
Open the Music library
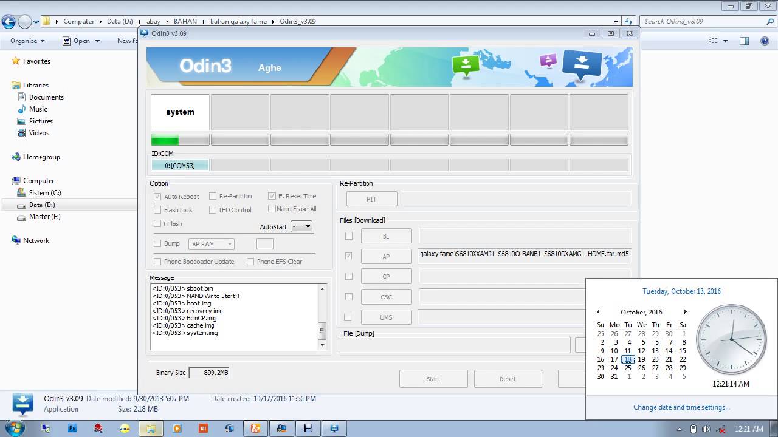(38, 109)
